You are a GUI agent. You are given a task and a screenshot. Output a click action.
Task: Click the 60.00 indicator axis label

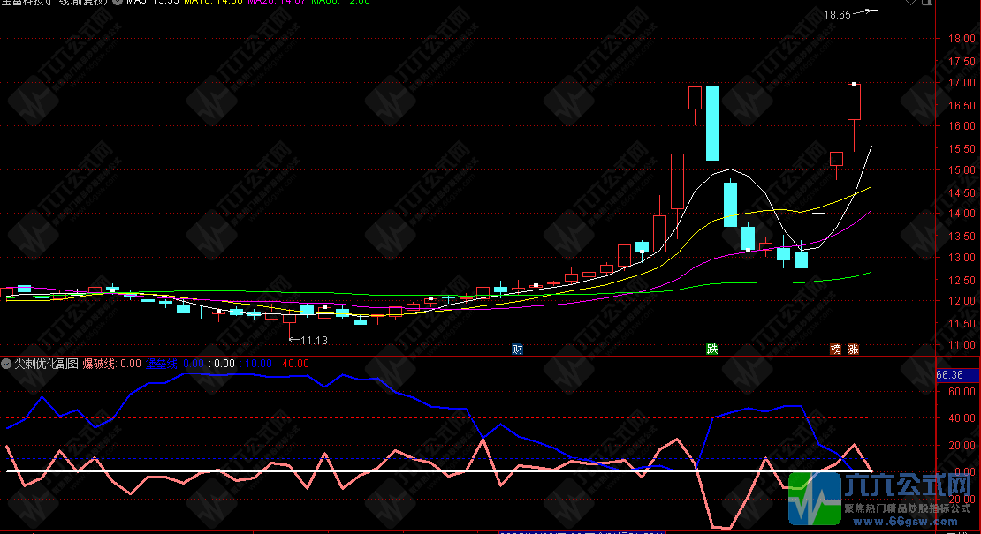tap(962, 392)
